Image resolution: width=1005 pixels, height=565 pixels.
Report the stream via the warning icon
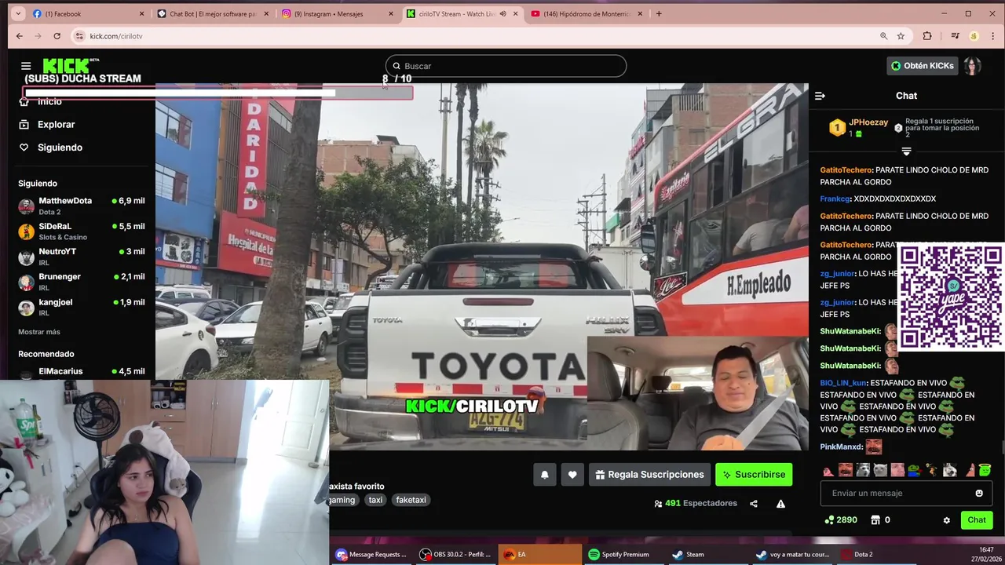780,504
